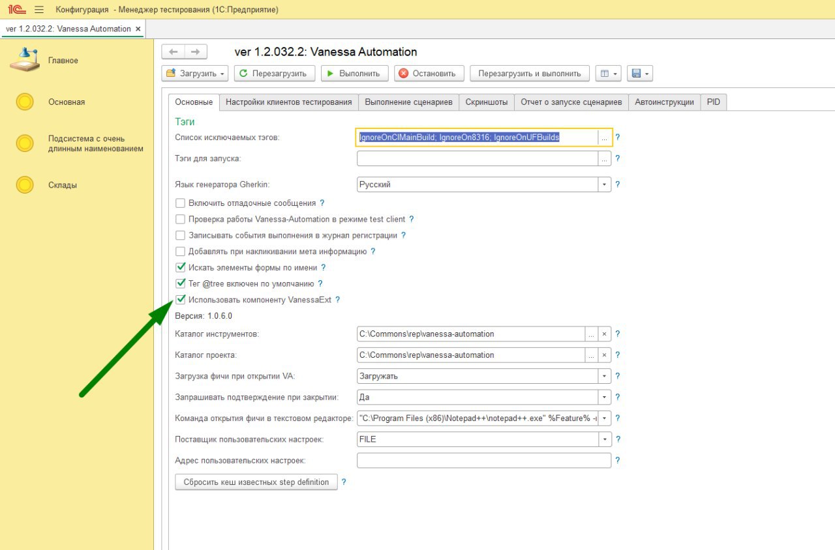Click Сбросить кеш известных step definition
835x550 pixels.
pos(256,482)
